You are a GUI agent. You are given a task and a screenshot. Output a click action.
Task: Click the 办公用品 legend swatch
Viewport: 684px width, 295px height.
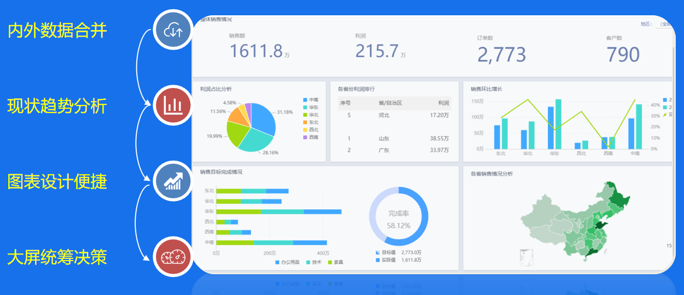pyautogui.click(x=278, y=262)
